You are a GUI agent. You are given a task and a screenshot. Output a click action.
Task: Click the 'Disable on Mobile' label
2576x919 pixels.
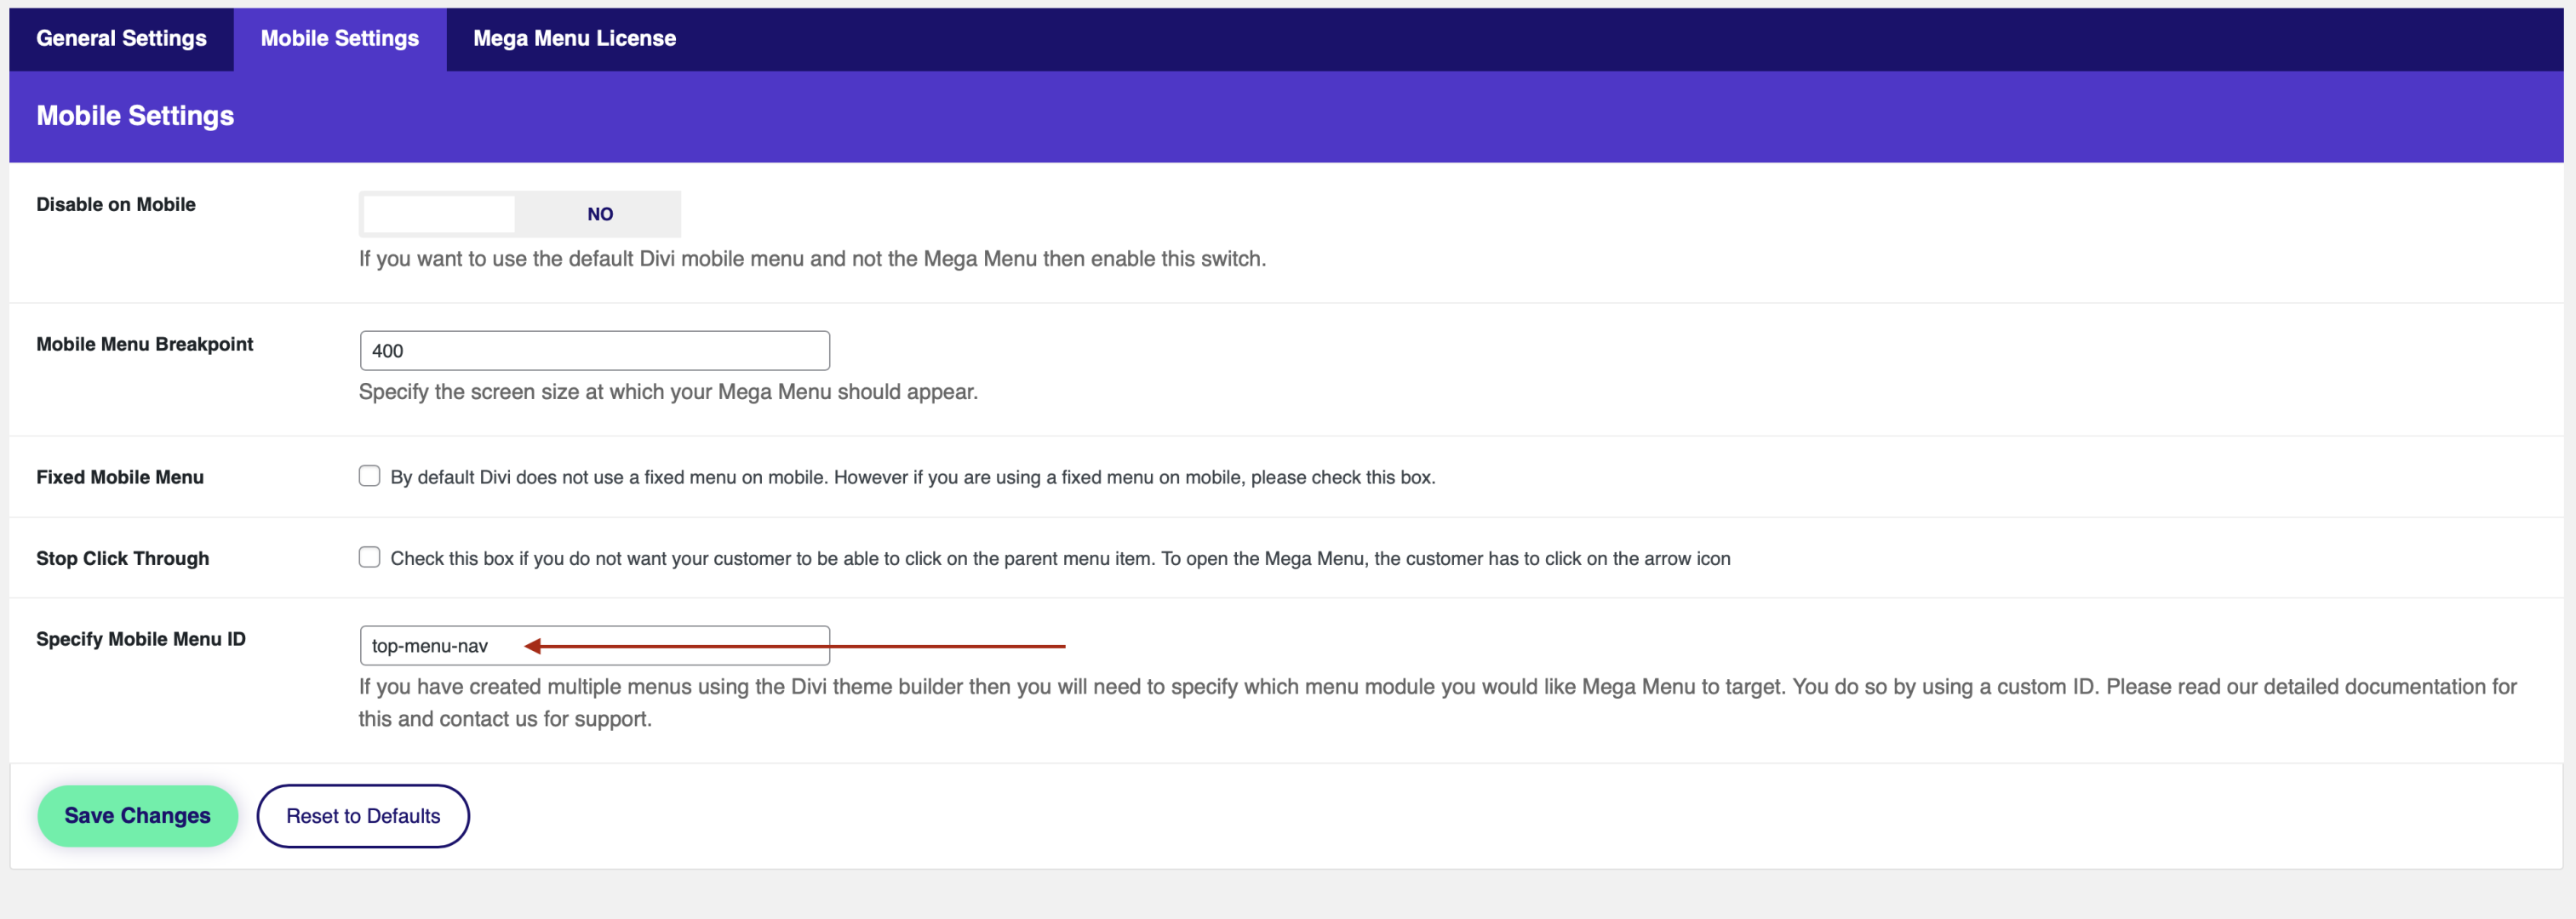point(116,204)
